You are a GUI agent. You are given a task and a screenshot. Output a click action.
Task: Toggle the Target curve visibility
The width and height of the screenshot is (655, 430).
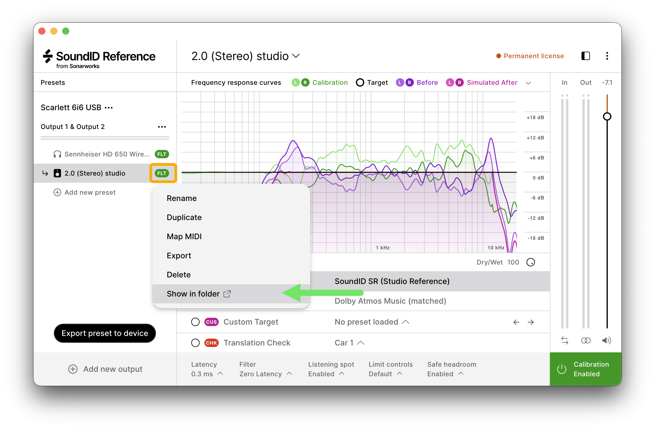click(x=360, y=82)
